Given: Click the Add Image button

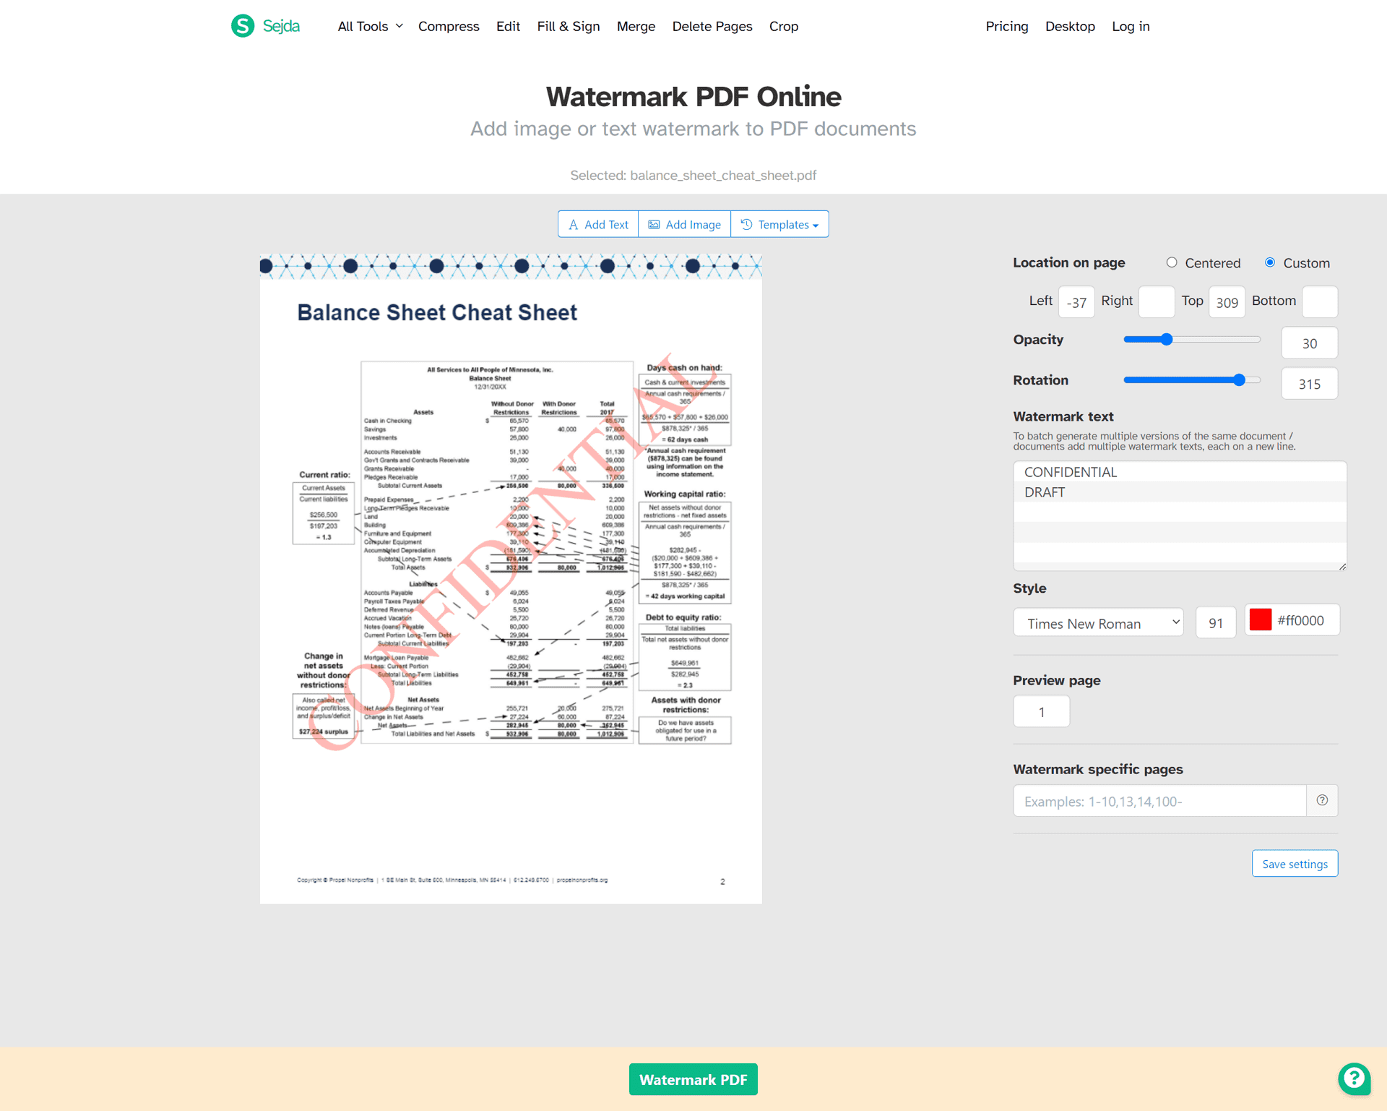Looking at the screenshot, I should [x=684, y=224].
